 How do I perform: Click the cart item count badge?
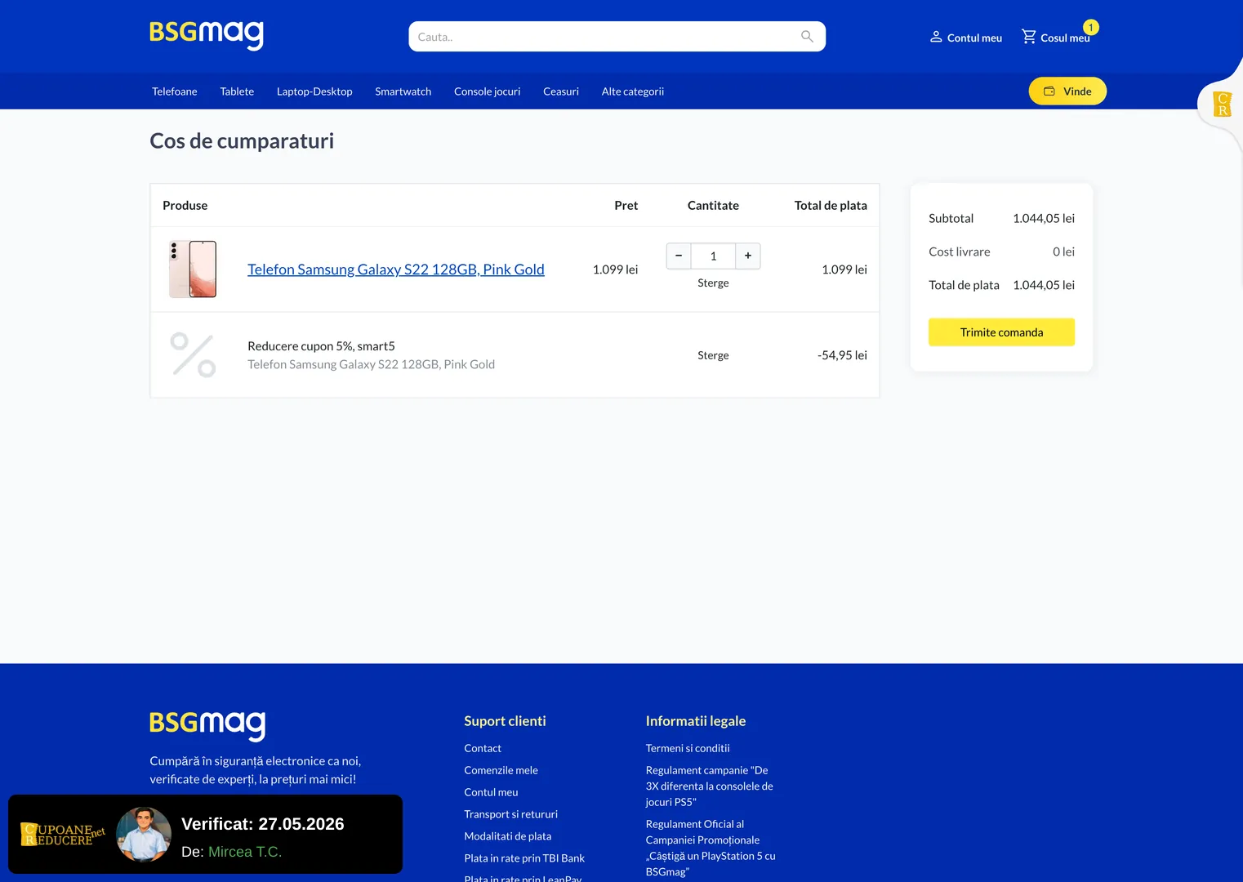point(1091,28)
